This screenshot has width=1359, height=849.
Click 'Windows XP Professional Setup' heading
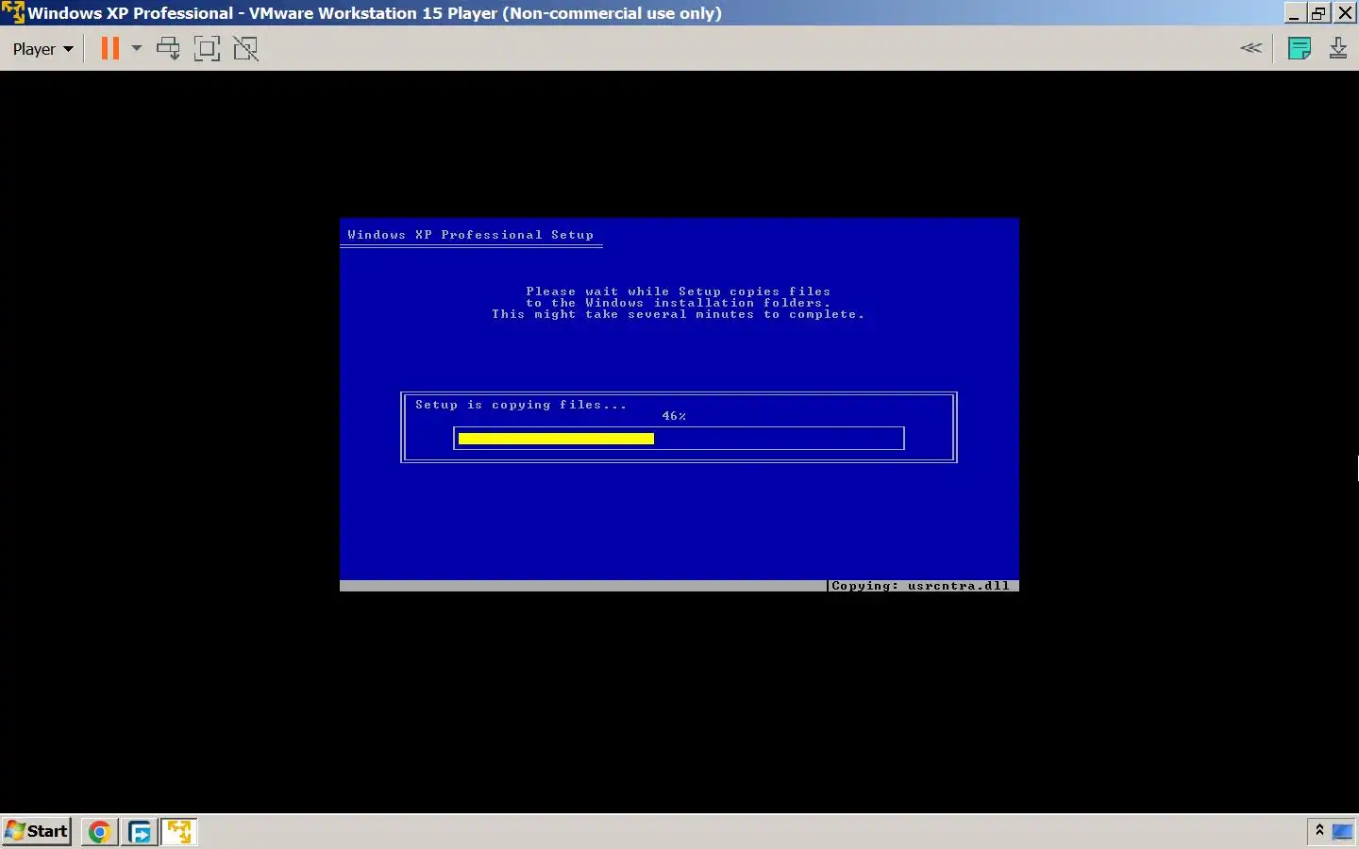point(470,235)
